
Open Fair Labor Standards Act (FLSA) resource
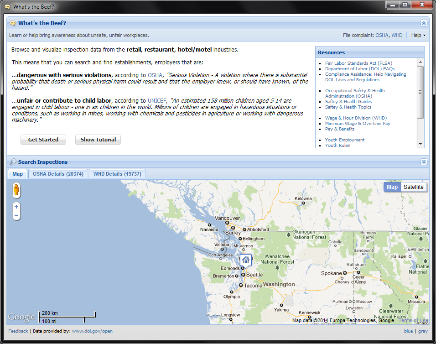pyautogui.click(x=359, y=63)
